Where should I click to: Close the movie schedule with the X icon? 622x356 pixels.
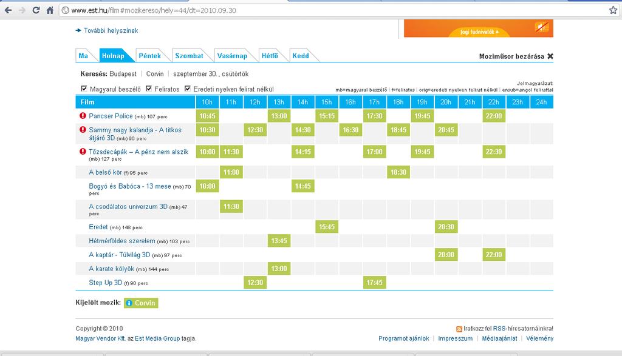click(550, 56)
